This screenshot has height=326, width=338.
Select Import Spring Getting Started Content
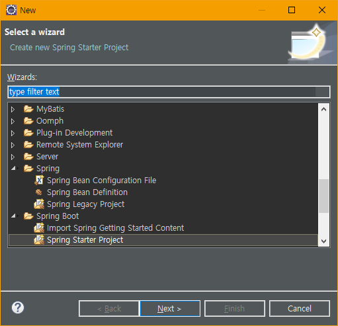click(x=115, y=228)
